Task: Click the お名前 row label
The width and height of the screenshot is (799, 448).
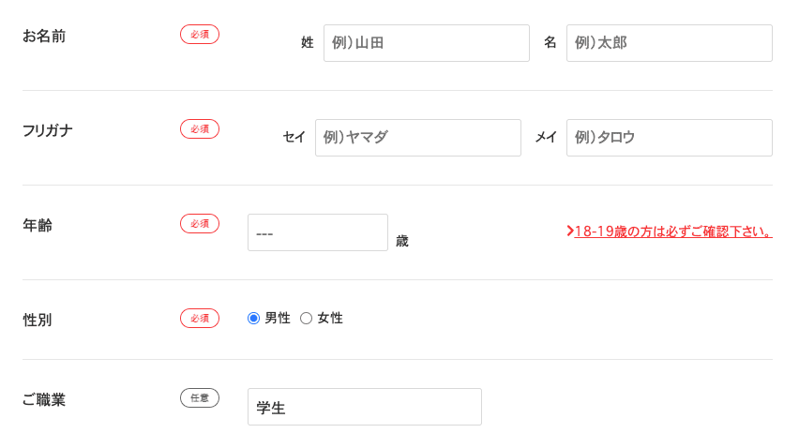Action: tap(44, 37)
